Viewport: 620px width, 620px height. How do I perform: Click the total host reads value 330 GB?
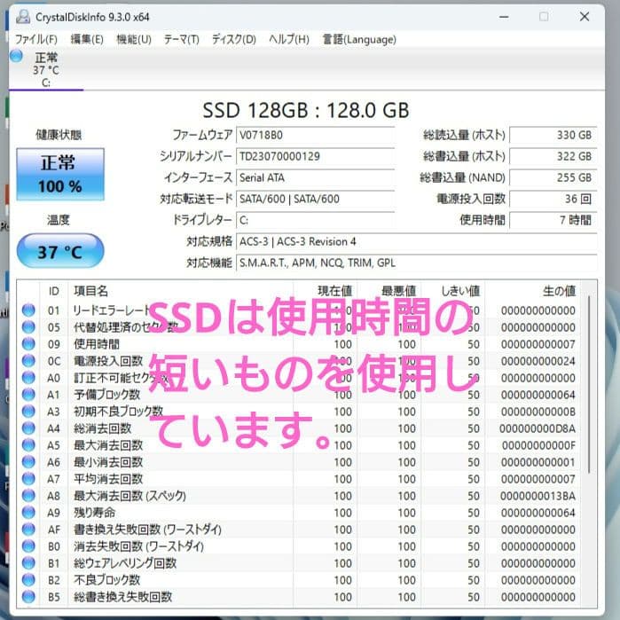tap(553, 135)
